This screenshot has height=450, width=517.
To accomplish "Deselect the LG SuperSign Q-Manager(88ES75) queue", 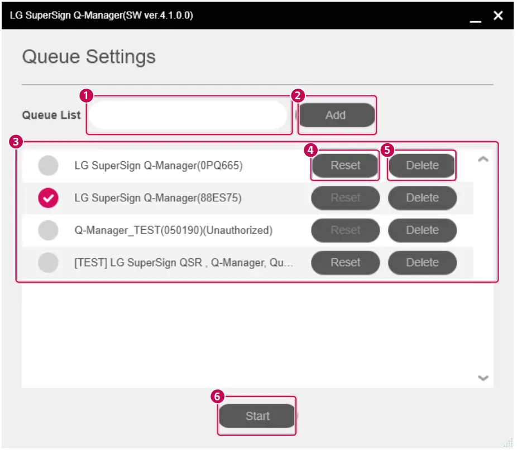I will point(47,198).
